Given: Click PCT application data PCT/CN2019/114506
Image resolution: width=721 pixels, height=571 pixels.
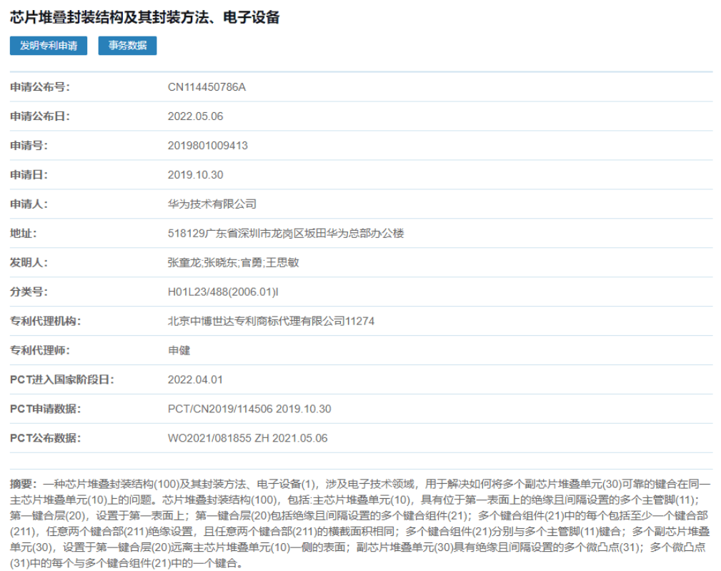Looking at the screenshot, I should 220,409.
